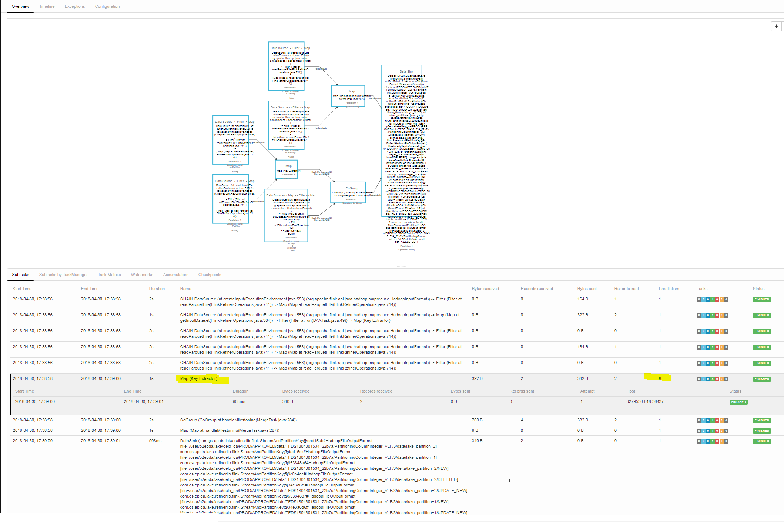Open the Task Metrics tab
The width and height of the screenshot is (784, 522).
[x=109, y=275]
